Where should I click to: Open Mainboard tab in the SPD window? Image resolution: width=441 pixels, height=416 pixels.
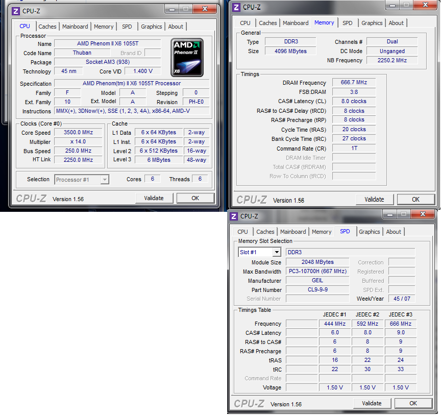(x=293, y=232)
